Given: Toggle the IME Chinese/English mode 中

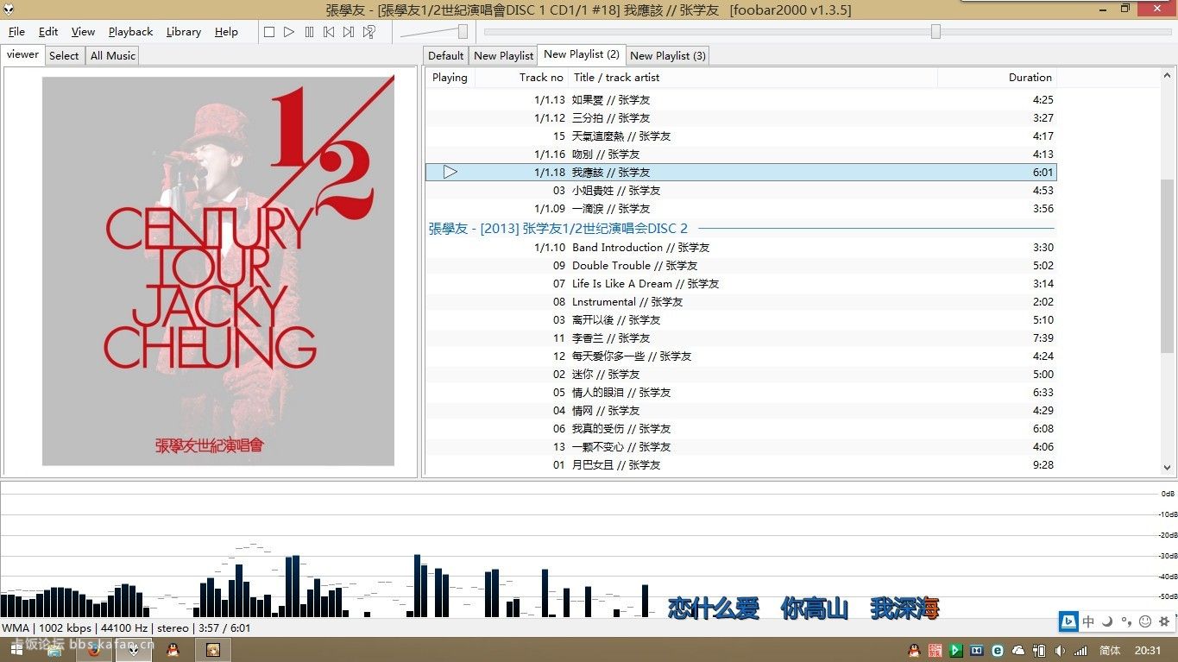Looking at the screenshot, I should [1089, 621].
